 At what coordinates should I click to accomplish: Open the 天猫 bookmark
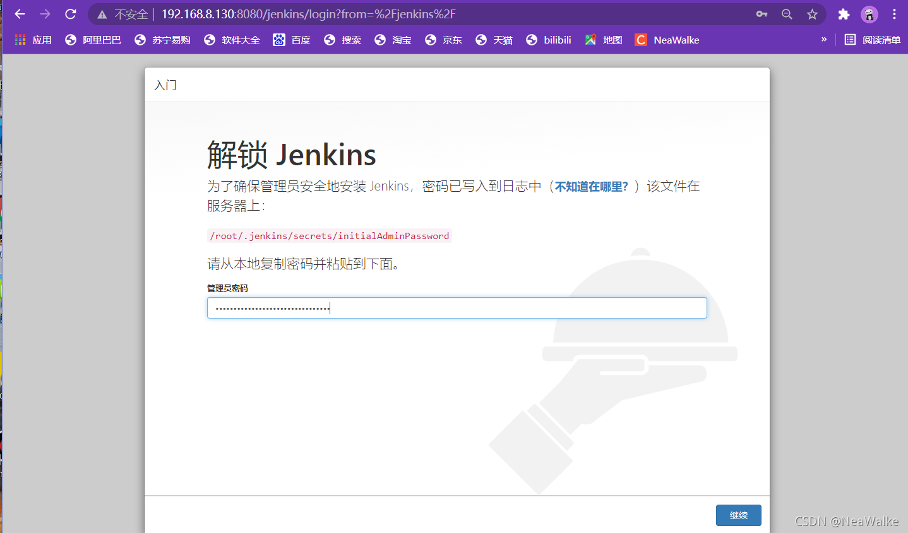494,40
